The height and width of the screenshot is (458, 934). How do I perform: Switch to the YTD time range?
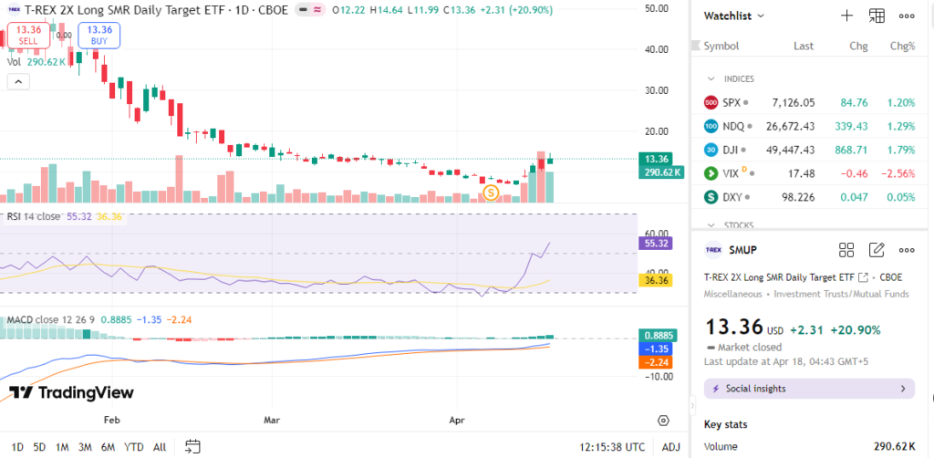(133, 447)
